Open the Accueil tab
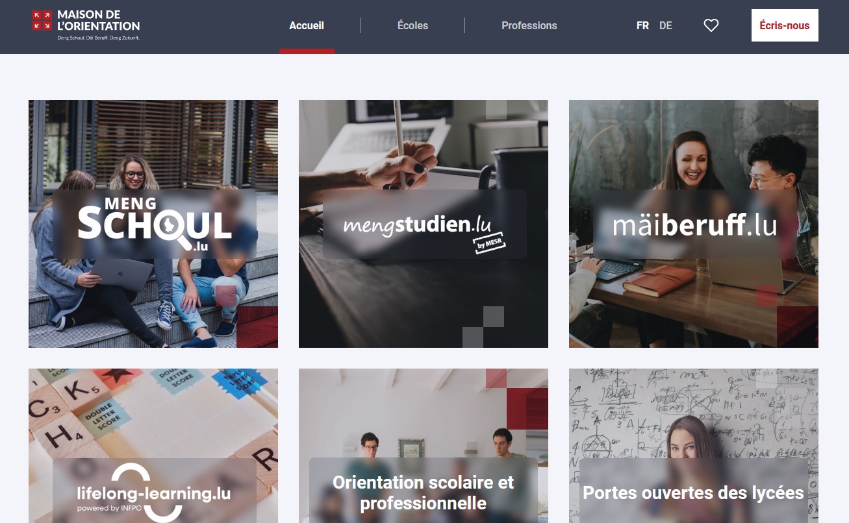Image resolution: width=849 pixels, height=523 pixels. 307,26
